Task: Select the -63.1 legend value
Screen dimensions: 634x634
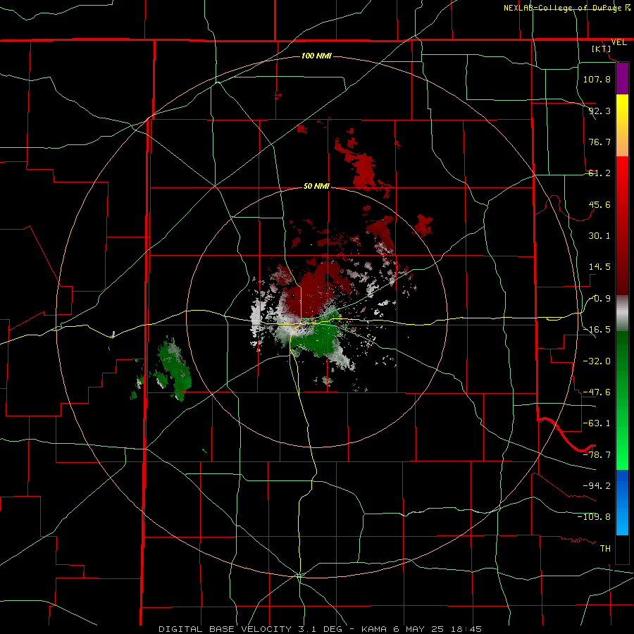Action: pyautogui.click(x=597, y=423)
